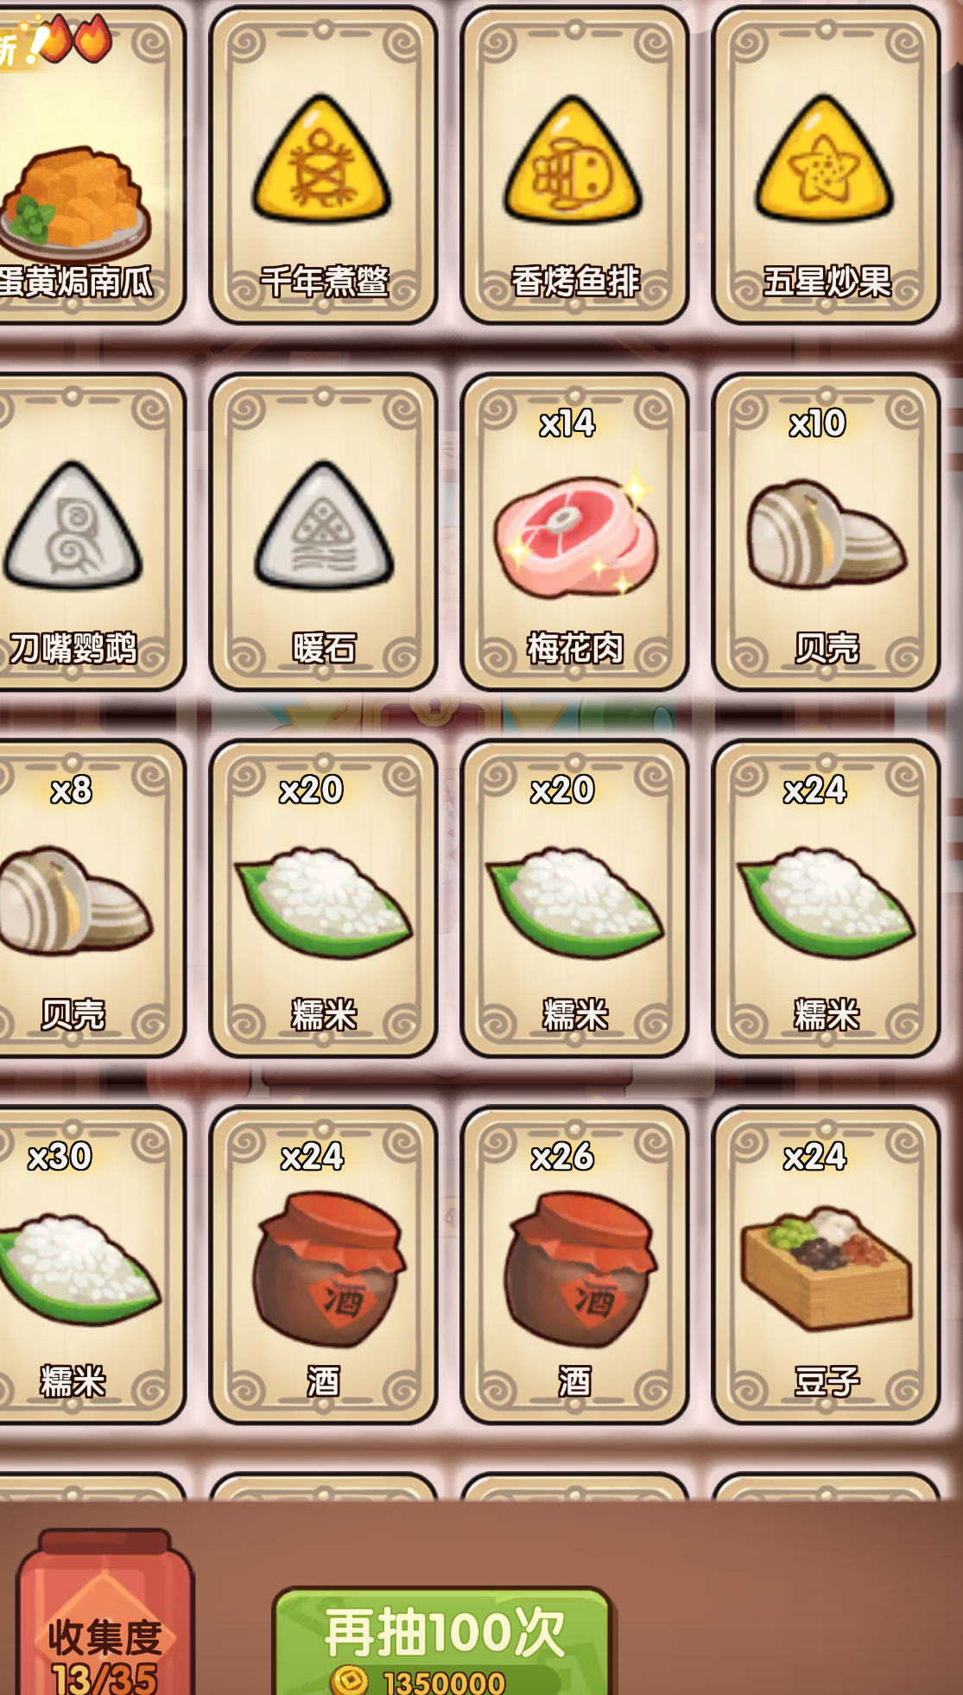
Task: Choose the 梅花肉 x14 meat card
Action: click(574, 531)
